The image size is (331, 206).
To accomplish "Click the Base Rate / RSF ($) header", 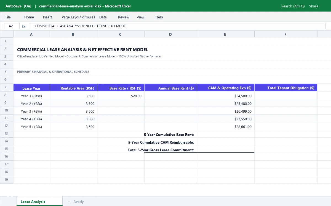I will pyautogui.click(x=121, y=88).
